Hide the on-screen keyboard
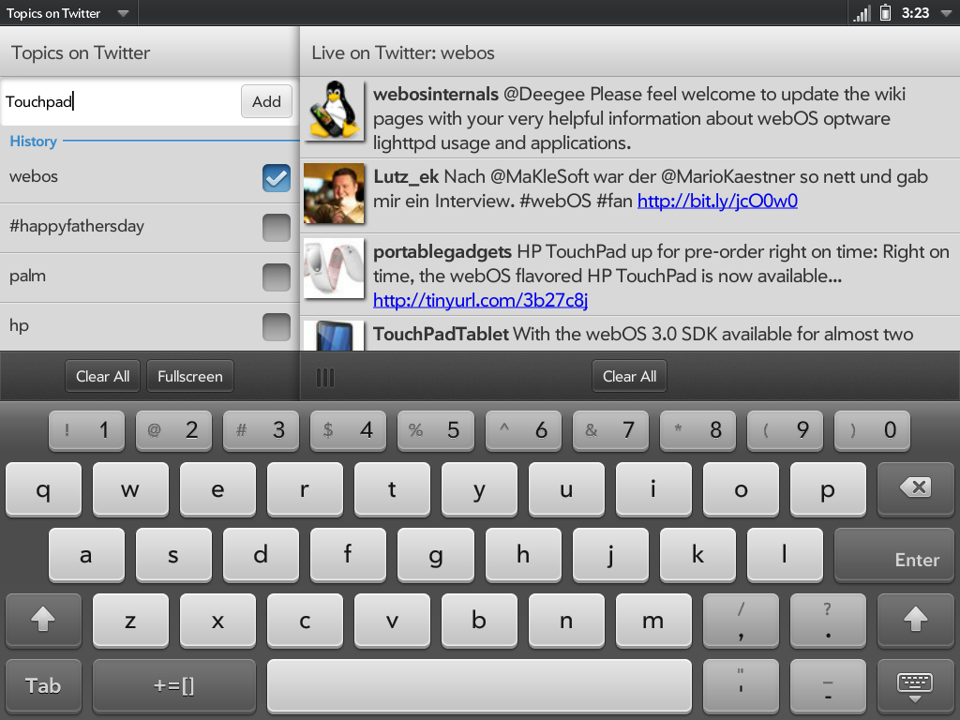Viewport: 960px width, 720px height. click(x=915, y=685)
